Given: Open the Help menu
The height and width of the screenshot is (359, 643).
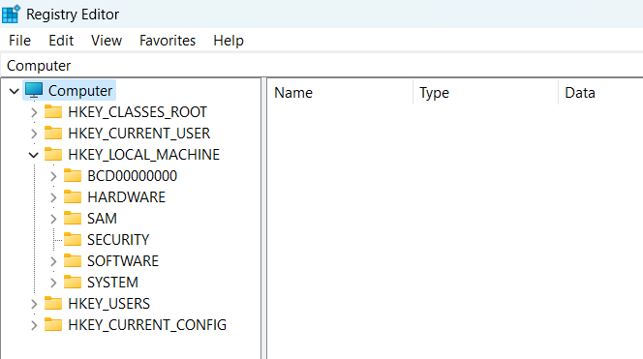Looking at the screenshot, I should 229,41.
